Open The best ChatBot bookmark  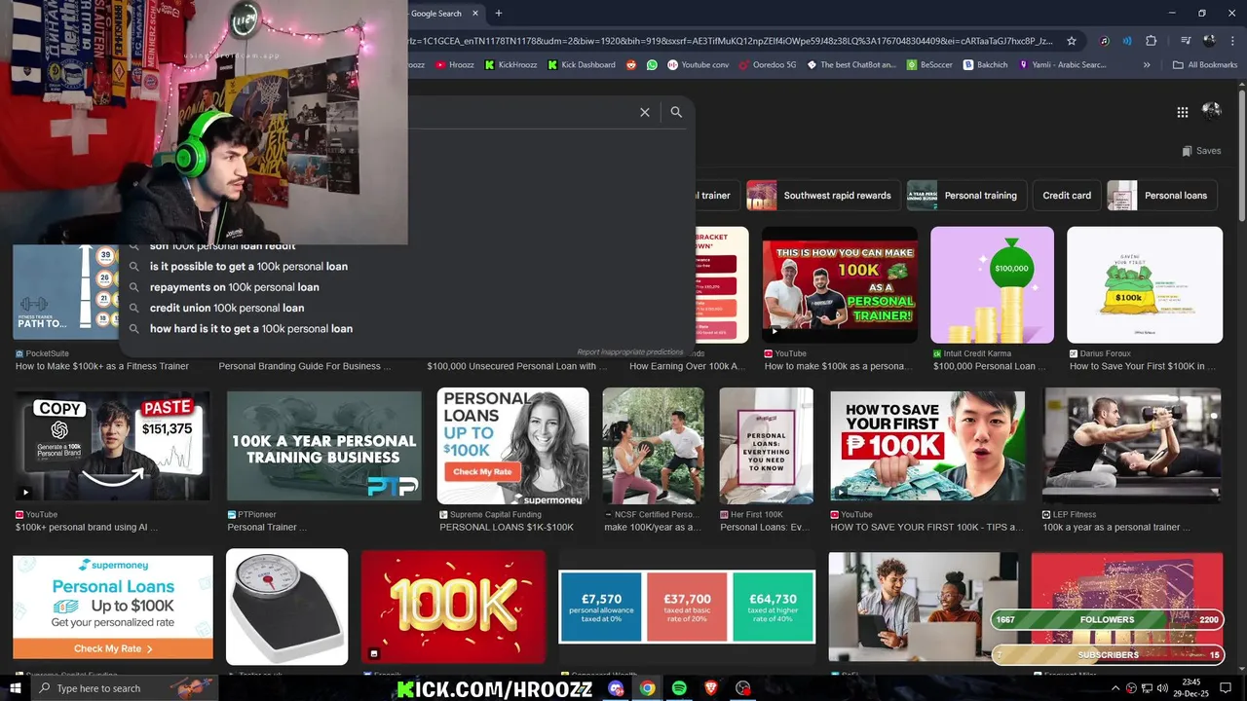851,65
